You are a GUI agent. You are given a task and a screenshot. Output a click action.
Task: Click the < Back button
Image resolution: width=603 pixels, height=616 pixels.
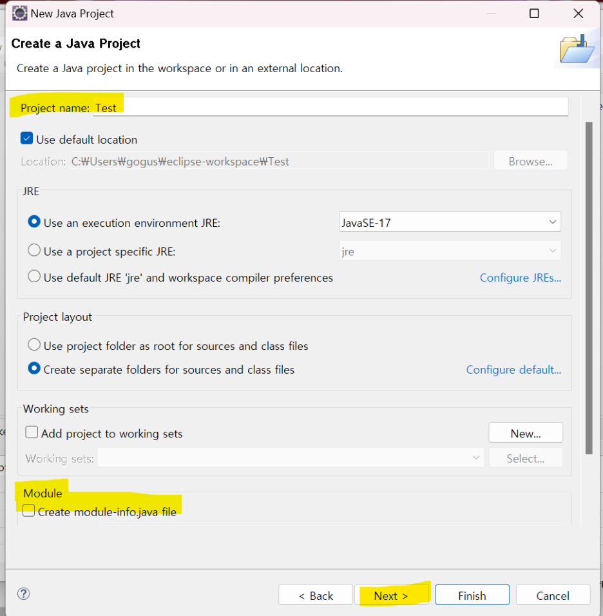point(316,595)
